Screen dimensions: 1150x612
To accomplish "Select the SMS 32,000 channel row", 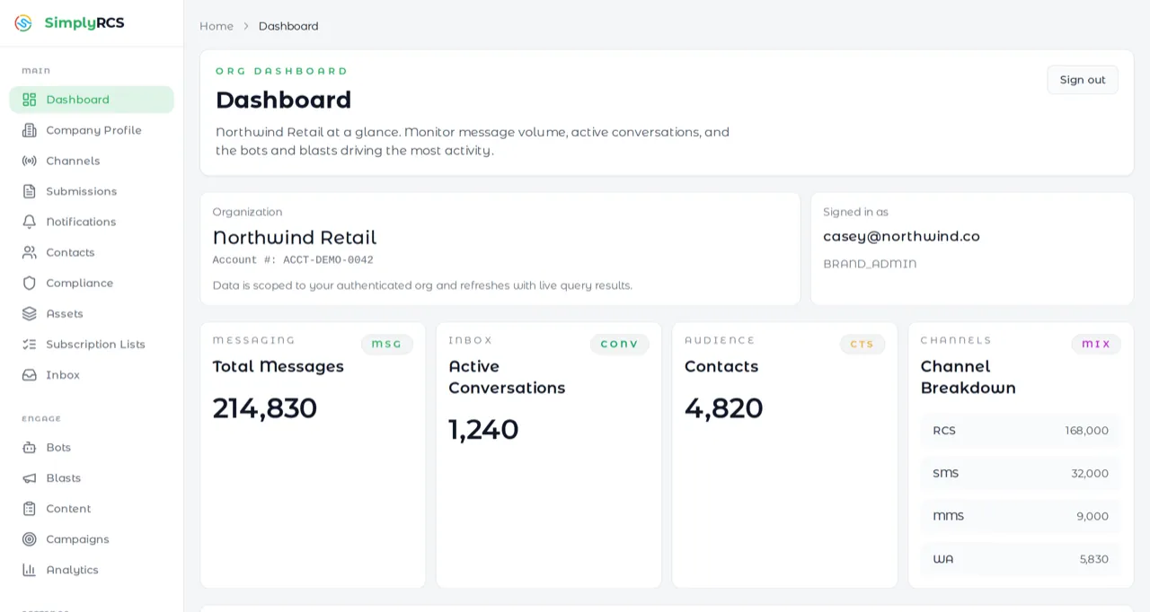I will pos(1021,473).
